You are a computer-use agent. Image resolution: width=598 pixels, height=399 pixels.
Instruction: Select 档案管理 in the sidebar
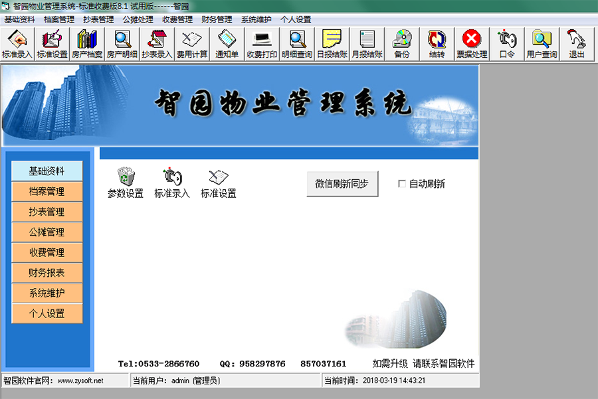tap(47, 191)
